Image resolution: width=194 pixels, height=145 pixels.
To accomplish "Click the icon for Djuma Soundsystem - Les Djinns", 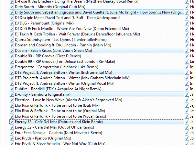I will (12, 40).
